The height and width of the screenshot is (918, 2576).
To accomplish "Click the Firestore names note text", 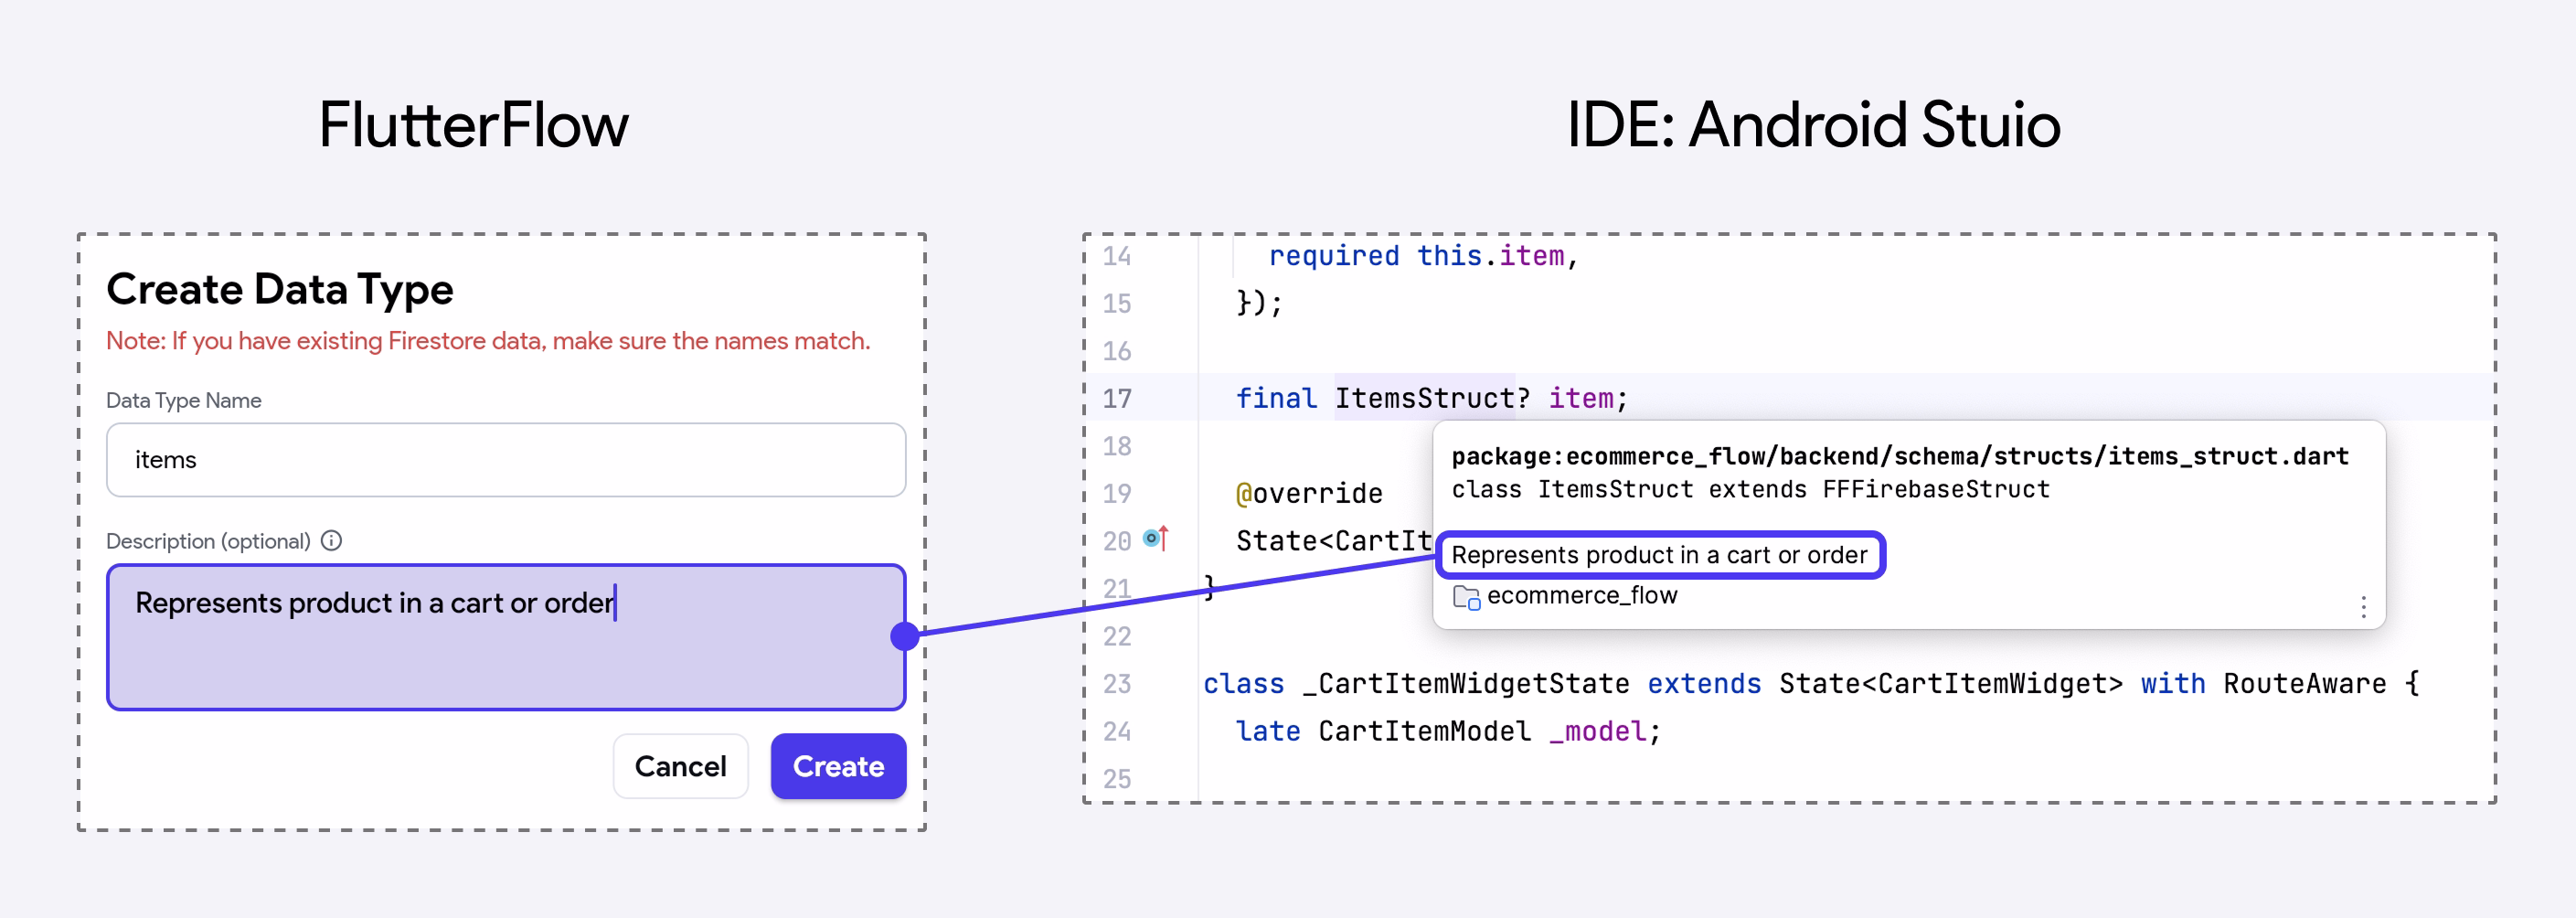I will click(488, 341).
